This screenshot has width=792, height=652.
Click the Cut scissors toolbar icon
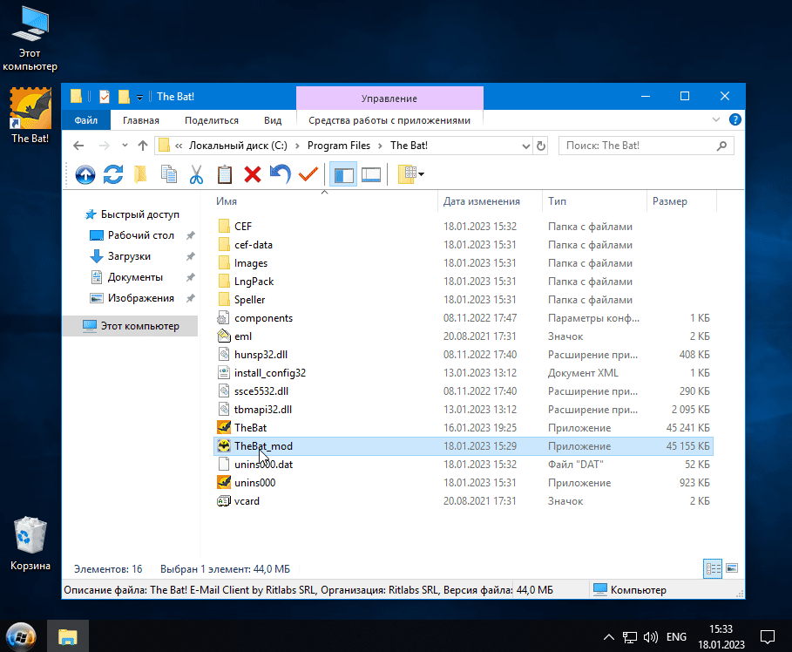(x=197, y=174)
